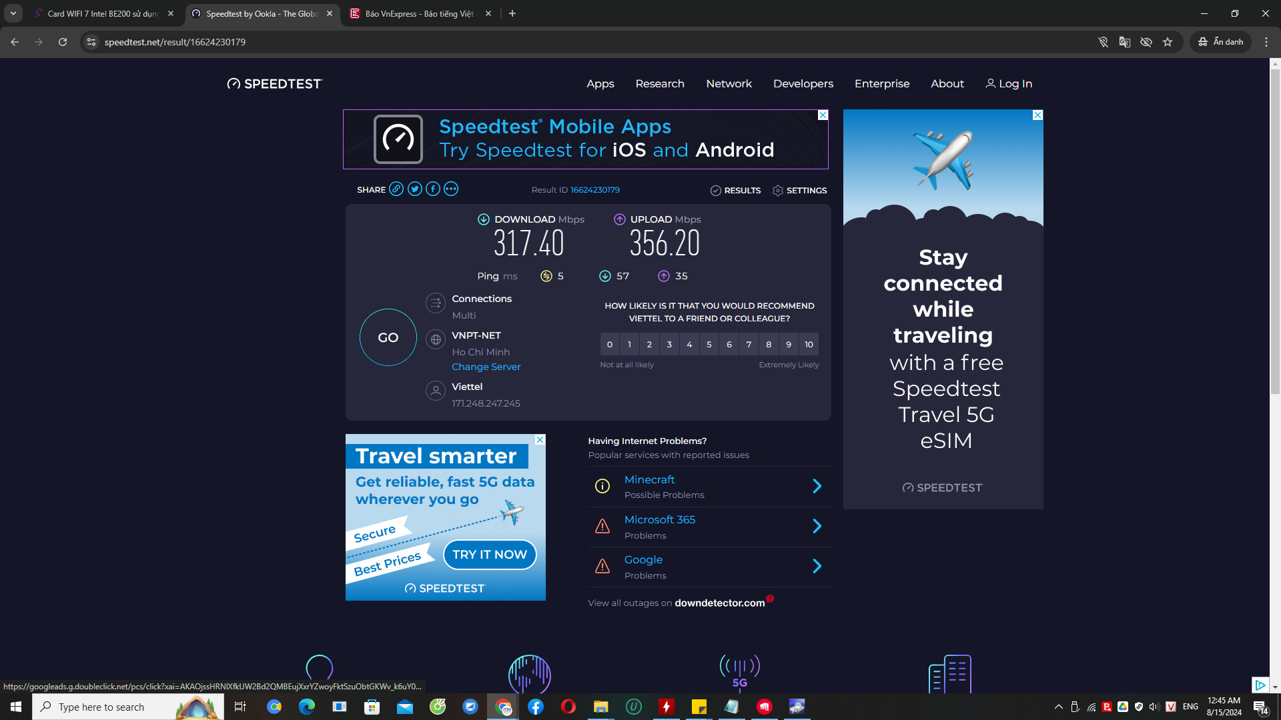Rate recommendation 6 on the scale
This screenshot has width=1281, height=720.
pyautogui.click(x=729, y=345)
